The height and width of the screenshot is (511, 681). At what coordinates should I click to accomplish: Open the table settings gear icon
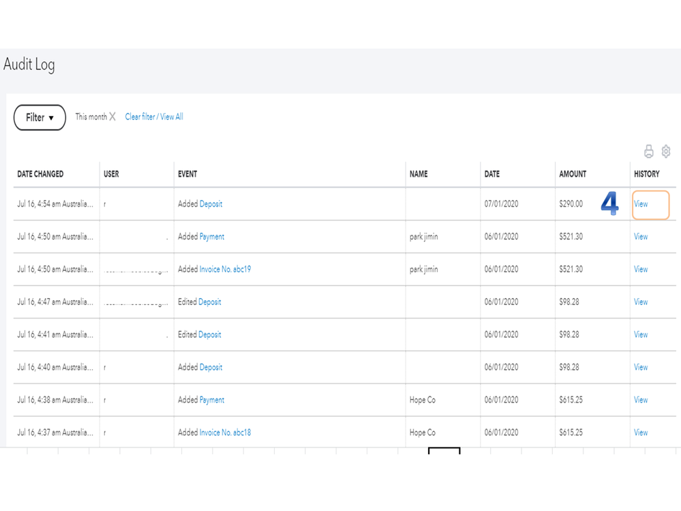click(x=666, y=151)
